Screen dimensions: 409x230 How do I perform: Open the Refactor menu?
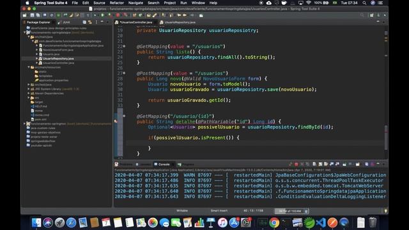point(116,3)
